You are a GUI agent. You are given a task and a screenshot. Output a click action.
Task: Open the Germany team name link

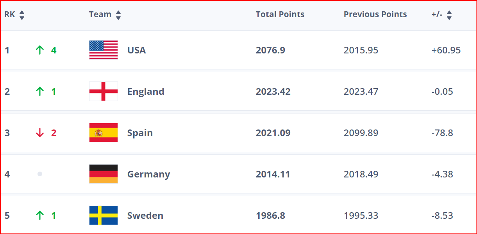coord(148,174)
